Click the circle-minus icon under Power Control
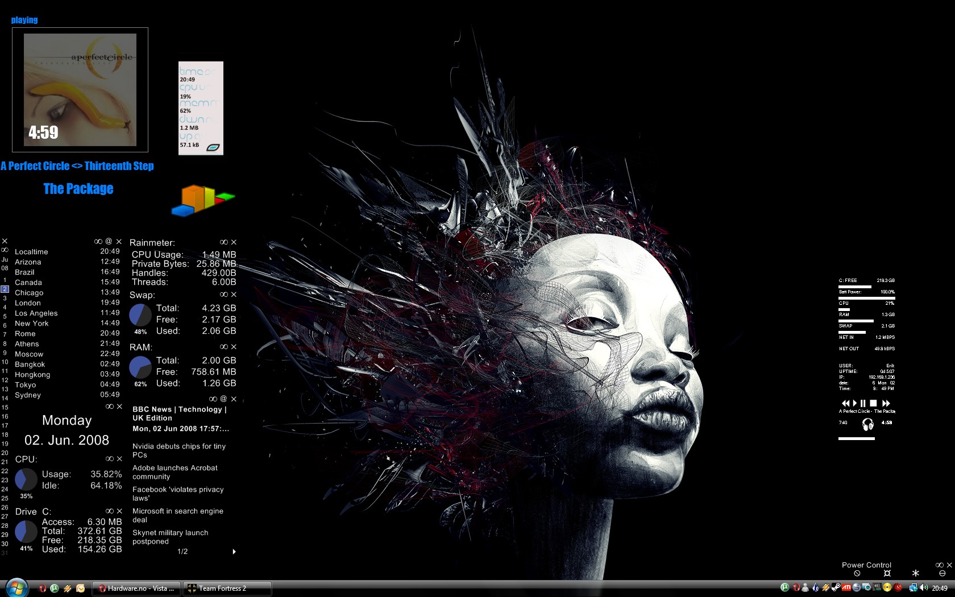 (942, 573)
